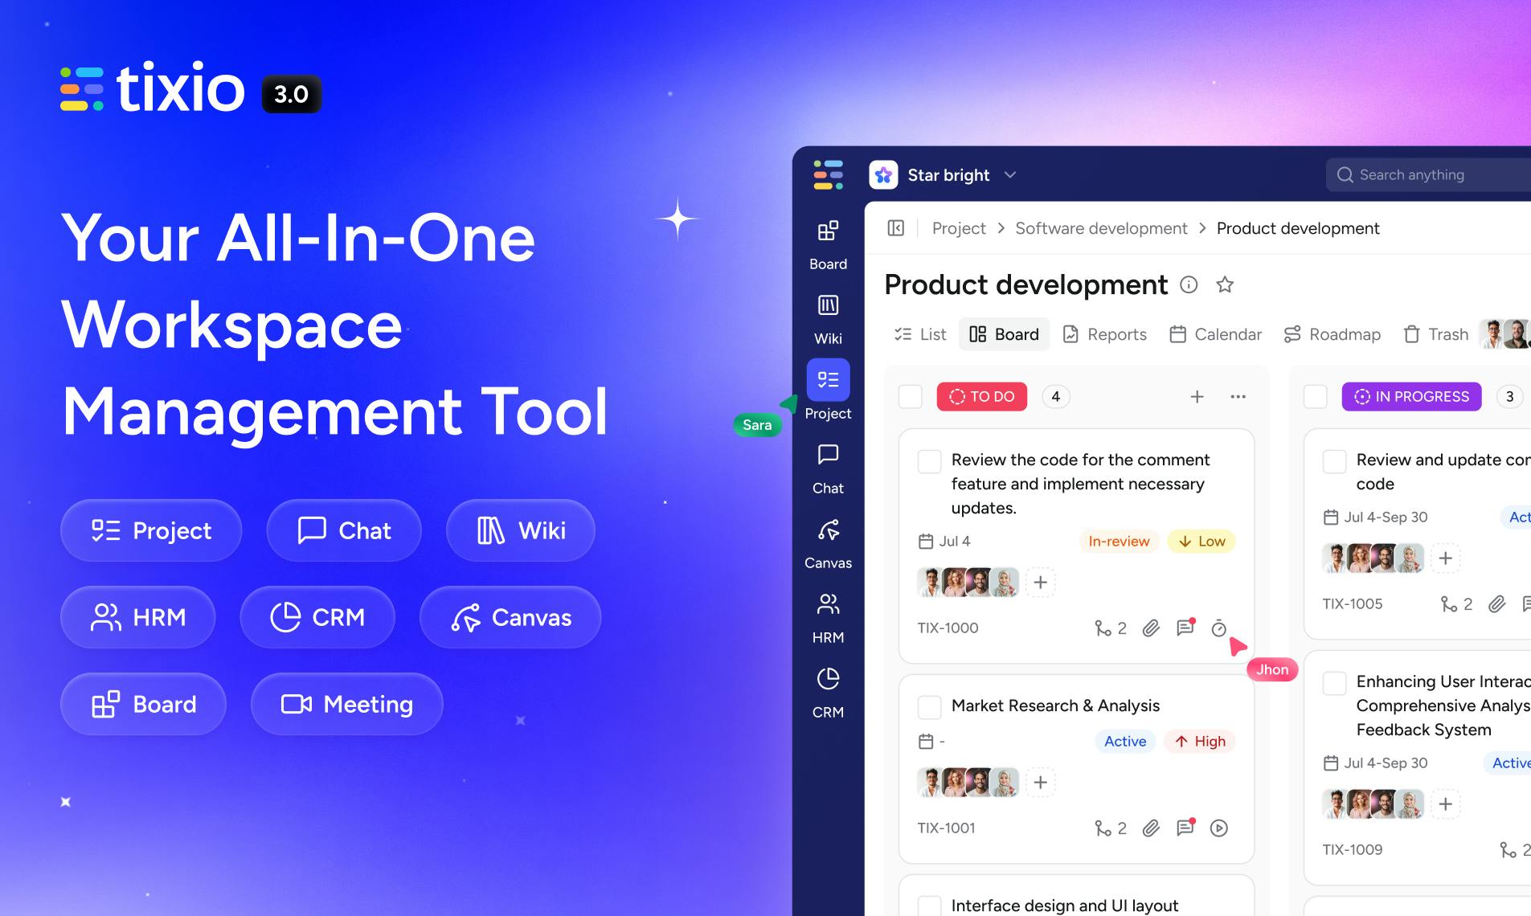Click the Wiki feature pill on left
1531x916 pixels.
521,530
